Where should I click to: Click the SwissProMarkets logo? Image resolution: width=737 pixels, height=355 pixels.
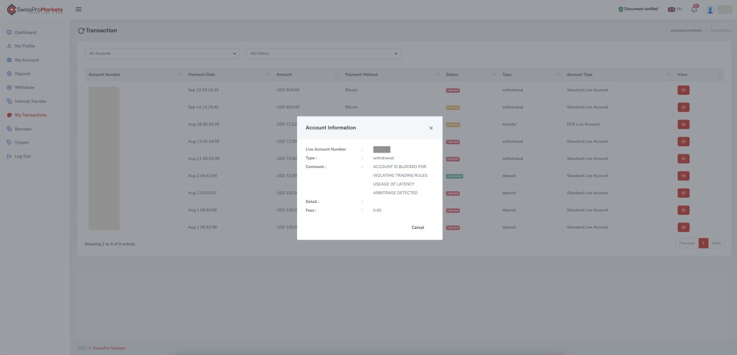pos(35,9)
